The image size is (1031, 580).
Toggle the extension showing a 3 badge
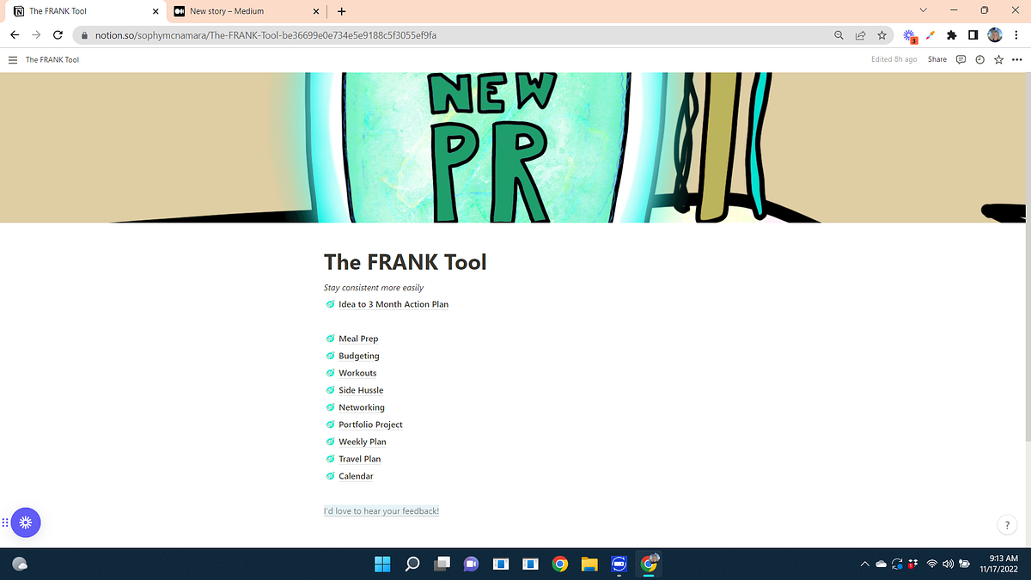point(908,35)
